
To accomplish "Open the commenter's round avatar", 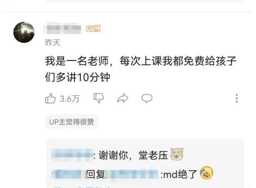I will [x=24, y=32].
